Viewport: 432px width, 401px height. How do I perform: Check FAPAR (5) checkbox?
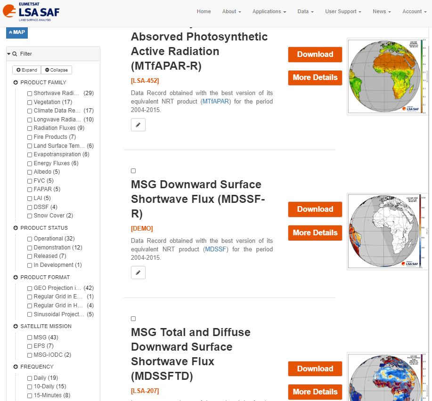click(30, 190)
